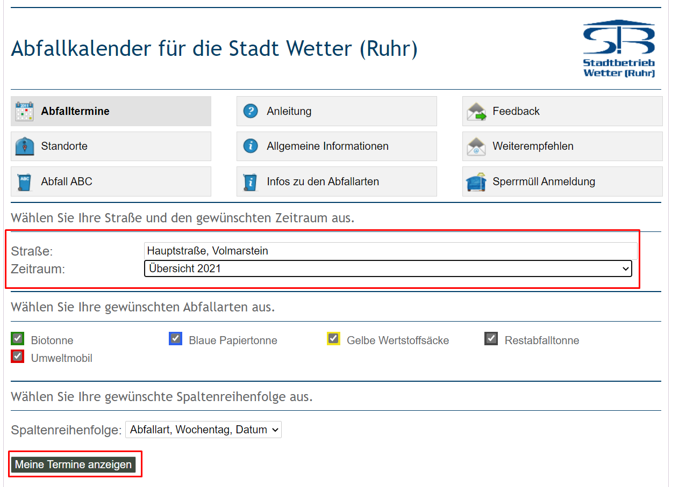Expand the Spaltenreihenfolge dropdown
This screenshot has height=487, width=679.
point(203,430)
